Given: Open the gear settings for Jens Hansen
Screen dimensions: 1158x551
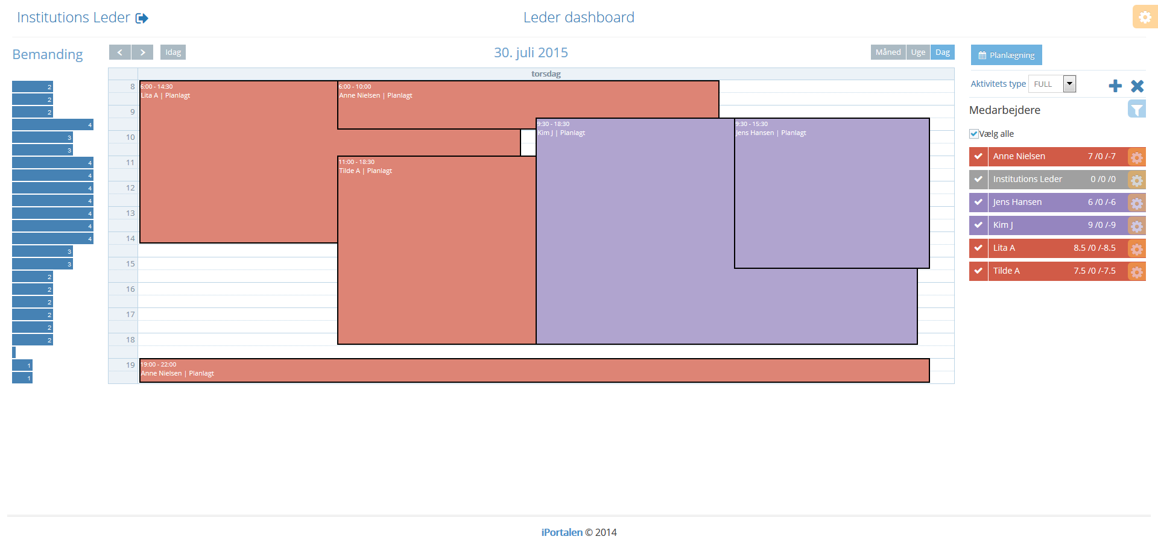Looking at the screenshot, I should click(1136, 203).
